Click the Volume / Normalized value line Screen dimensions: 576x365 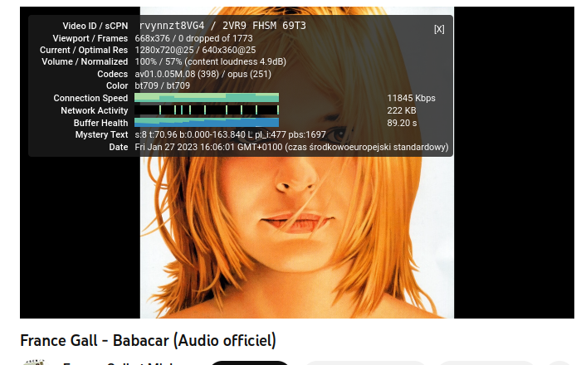(211, 61)
